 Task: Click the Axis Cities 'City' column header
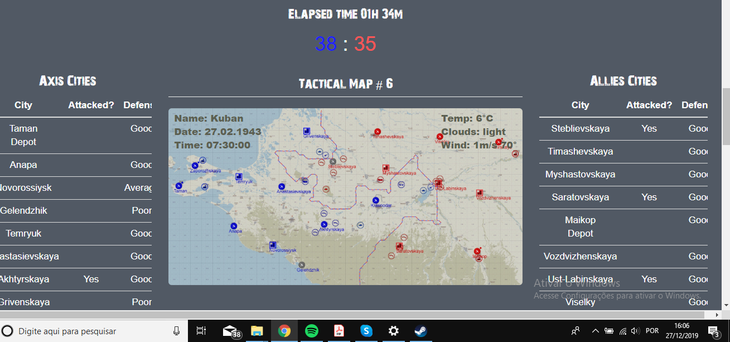(x=23, y=105)
